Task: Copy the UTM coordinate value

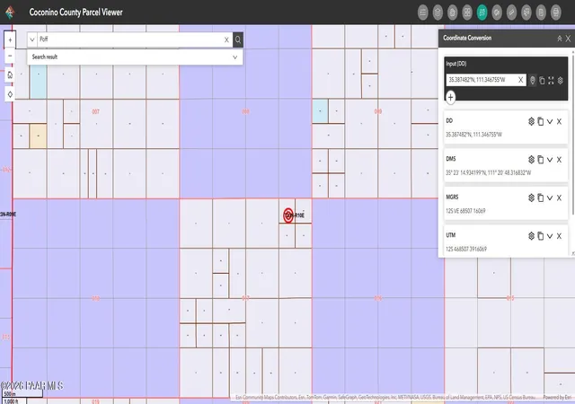Action: point(541,236)
